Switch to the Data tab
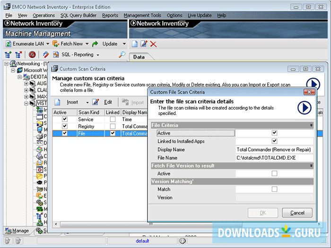The width and height of the screenshot is (331, 248). [139, 57]
